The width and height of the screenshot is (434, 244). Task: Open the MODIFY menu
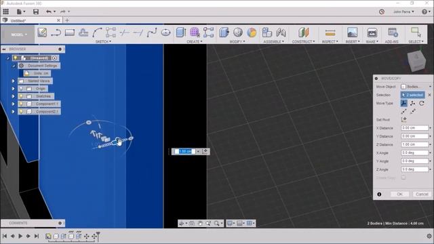tap(237, 41)
